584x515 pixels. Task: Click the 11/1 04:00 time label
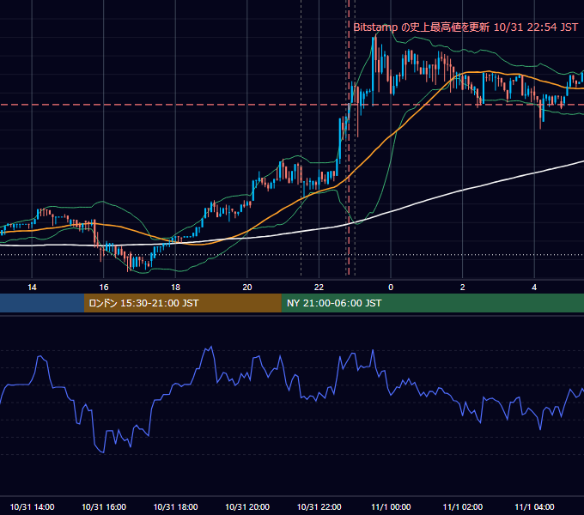[x=534, y=506]
